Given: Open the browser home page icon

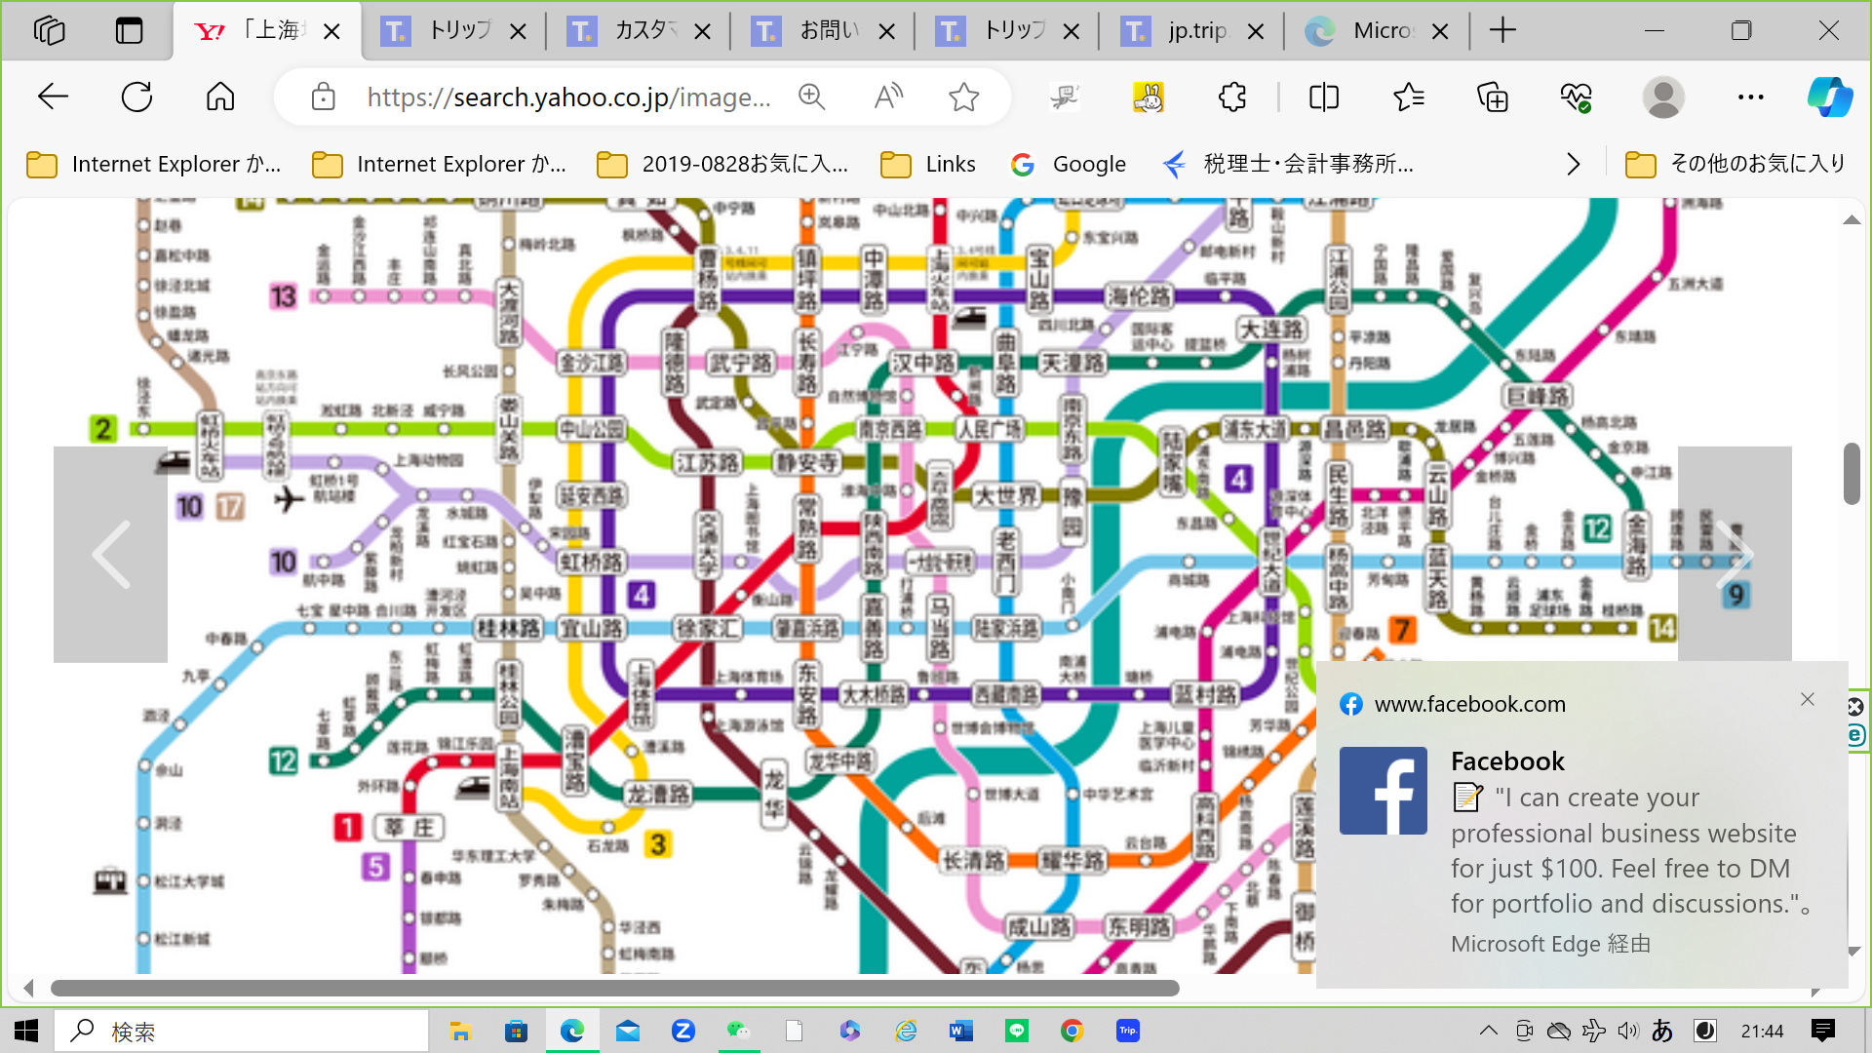Looking at the screenshot, I should [220, 97].
